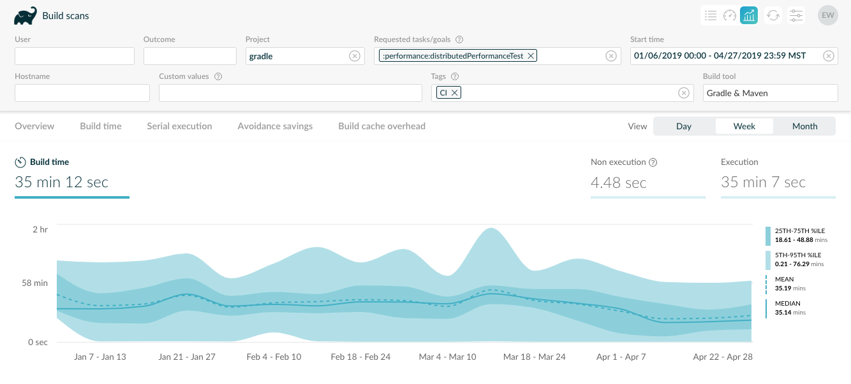851x384 pixels.
Task: Switch the view to Day
Action: 684,126
